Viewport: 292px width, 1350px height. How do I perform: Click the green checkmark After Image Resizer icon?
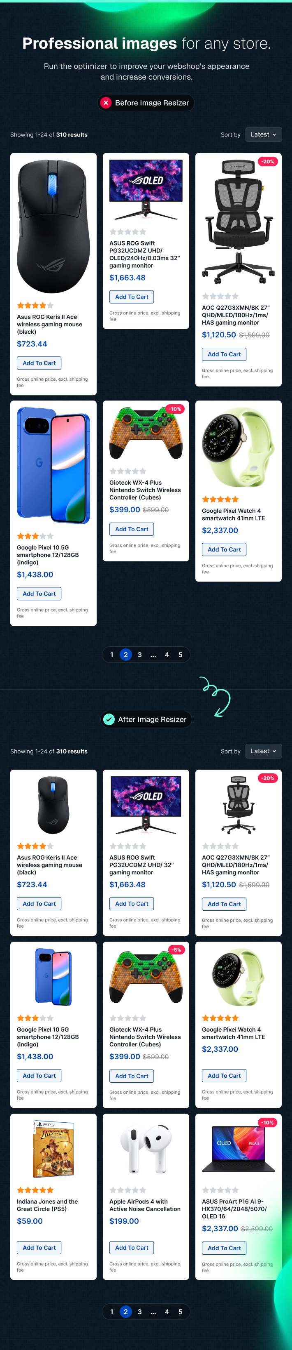(109, 719)
